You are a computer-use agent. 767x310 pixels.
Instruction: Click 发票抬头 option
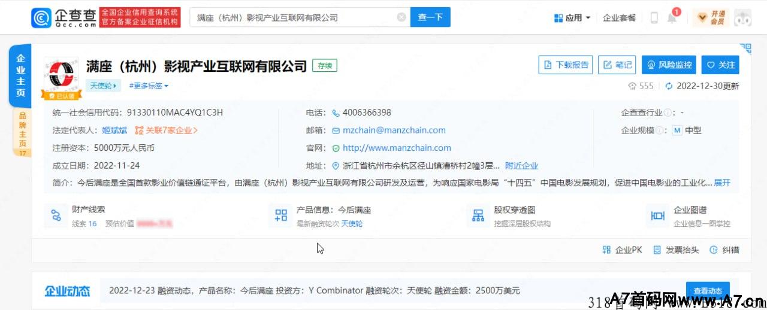pyautogui.click(x=676, y=250)
